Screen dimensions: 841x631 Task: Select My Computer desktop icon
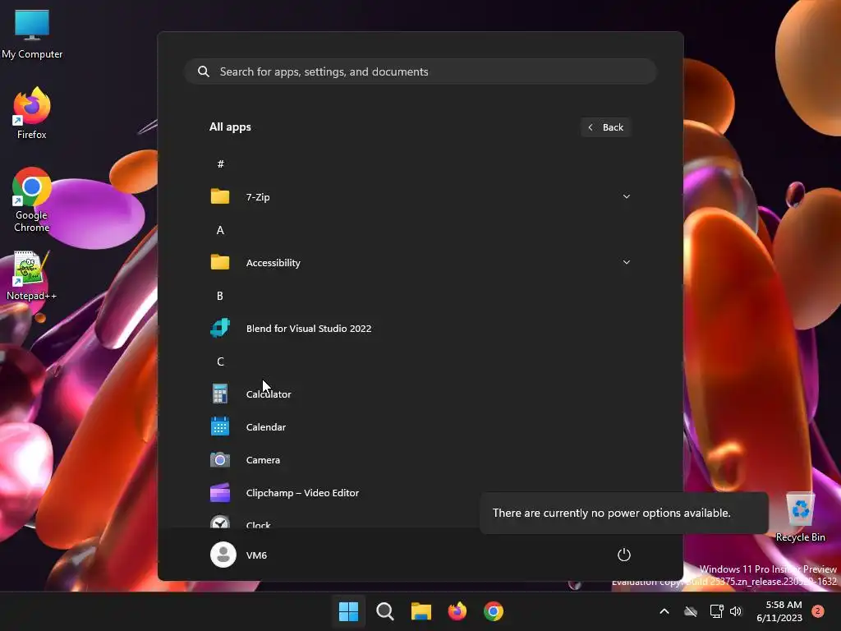pyautogui.click(x=32, y=35)
